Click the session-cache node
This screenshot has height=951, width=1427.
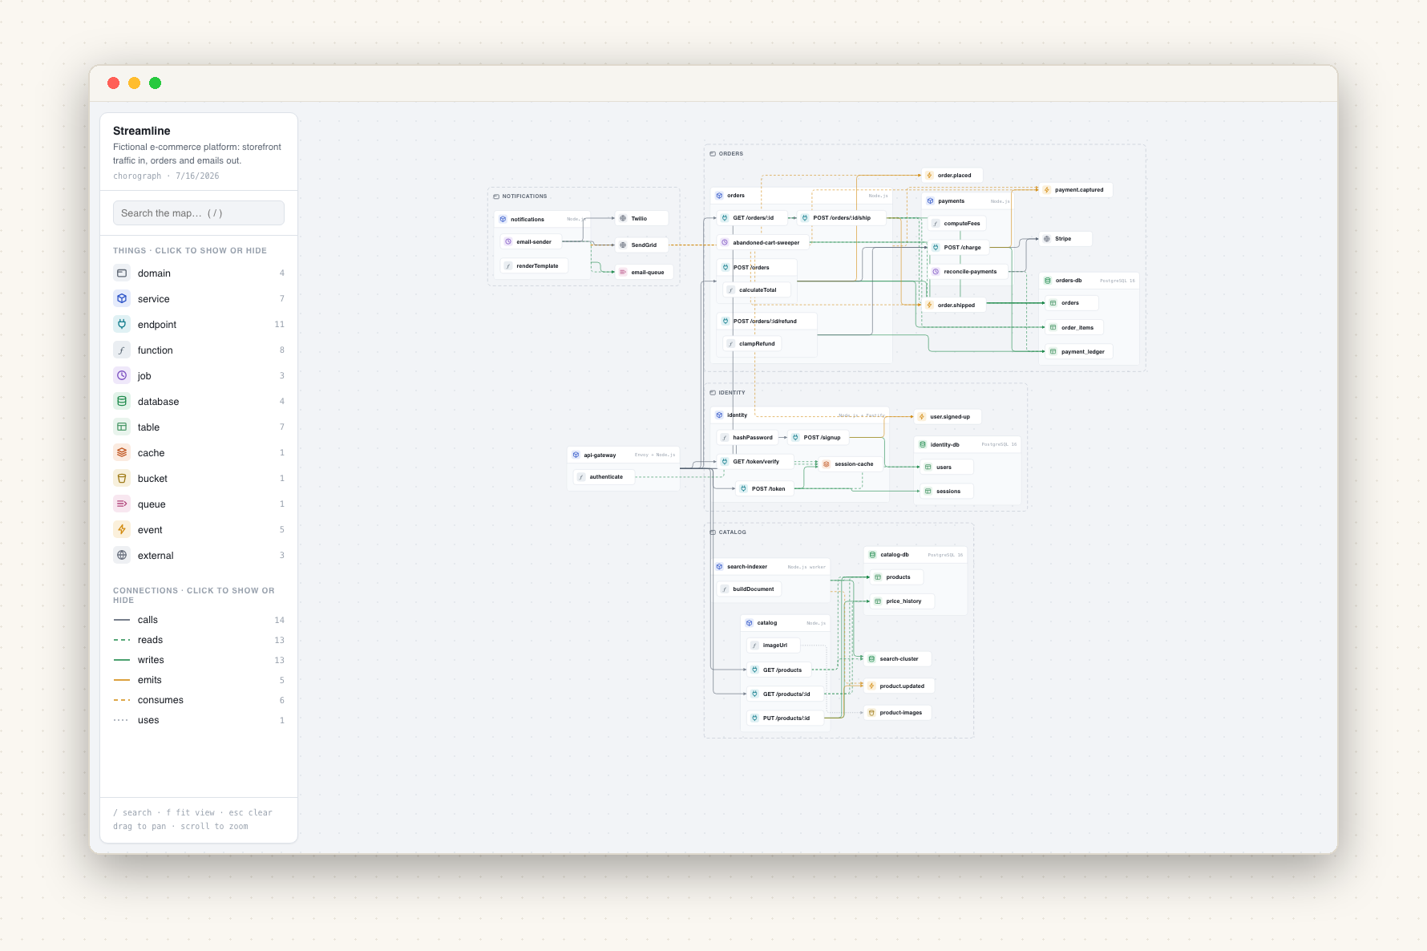(x=851, y=464)
